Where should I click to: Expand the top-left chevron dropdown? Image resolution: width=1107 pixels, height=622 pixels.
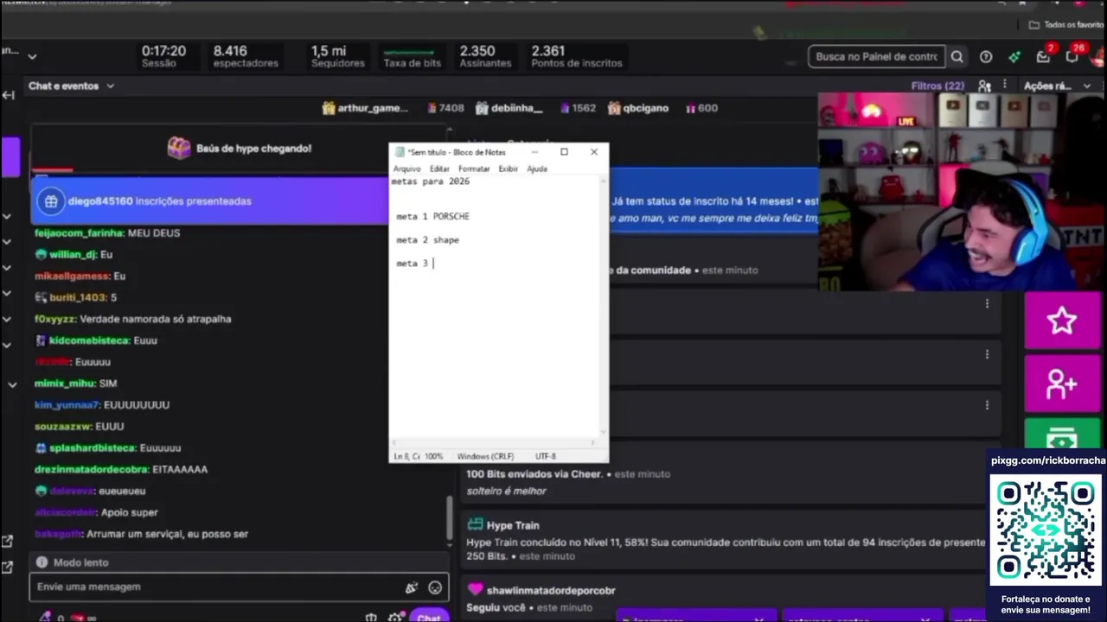point(32,57)
